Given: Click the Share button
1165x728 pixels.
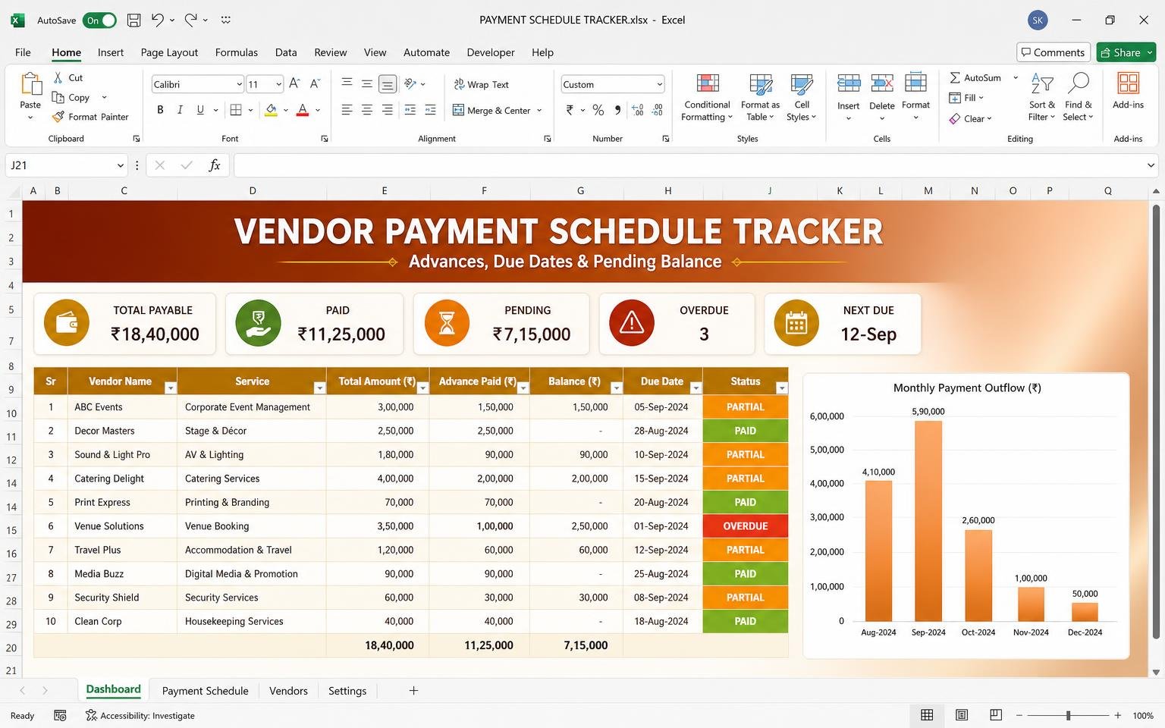Looking at the screenshot, I should click(1126, 52).
